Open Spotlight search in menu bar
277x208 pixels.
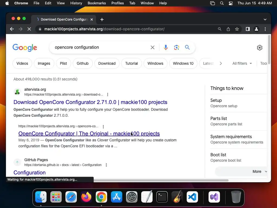click(222, 3)
